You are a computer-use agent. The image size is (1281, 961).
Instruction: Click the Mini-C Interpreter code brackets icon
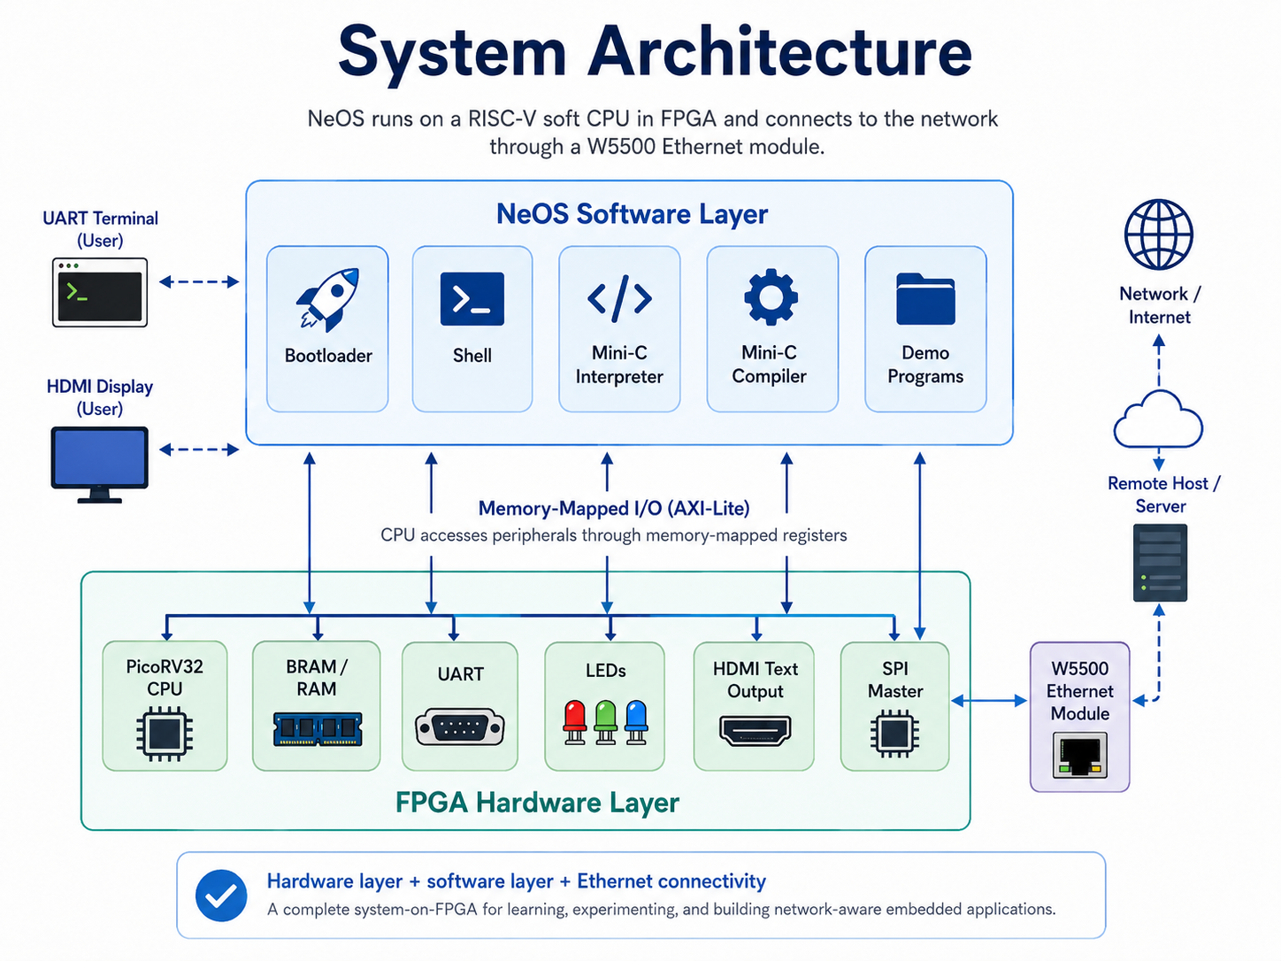pyautogui.click(x=619, y=298)
